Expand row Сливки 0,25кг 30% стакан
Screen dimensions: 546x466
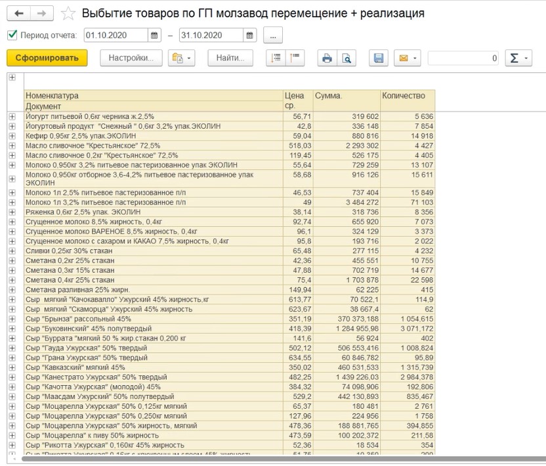12,251
